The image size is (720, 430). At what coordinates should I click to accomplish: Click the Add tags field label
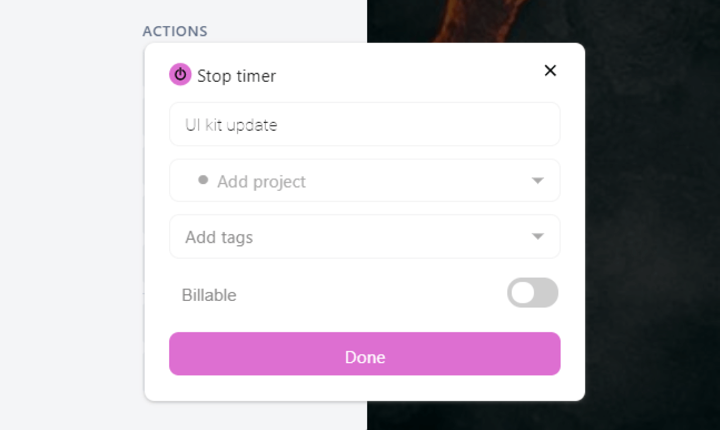click(x=219, y=237)
